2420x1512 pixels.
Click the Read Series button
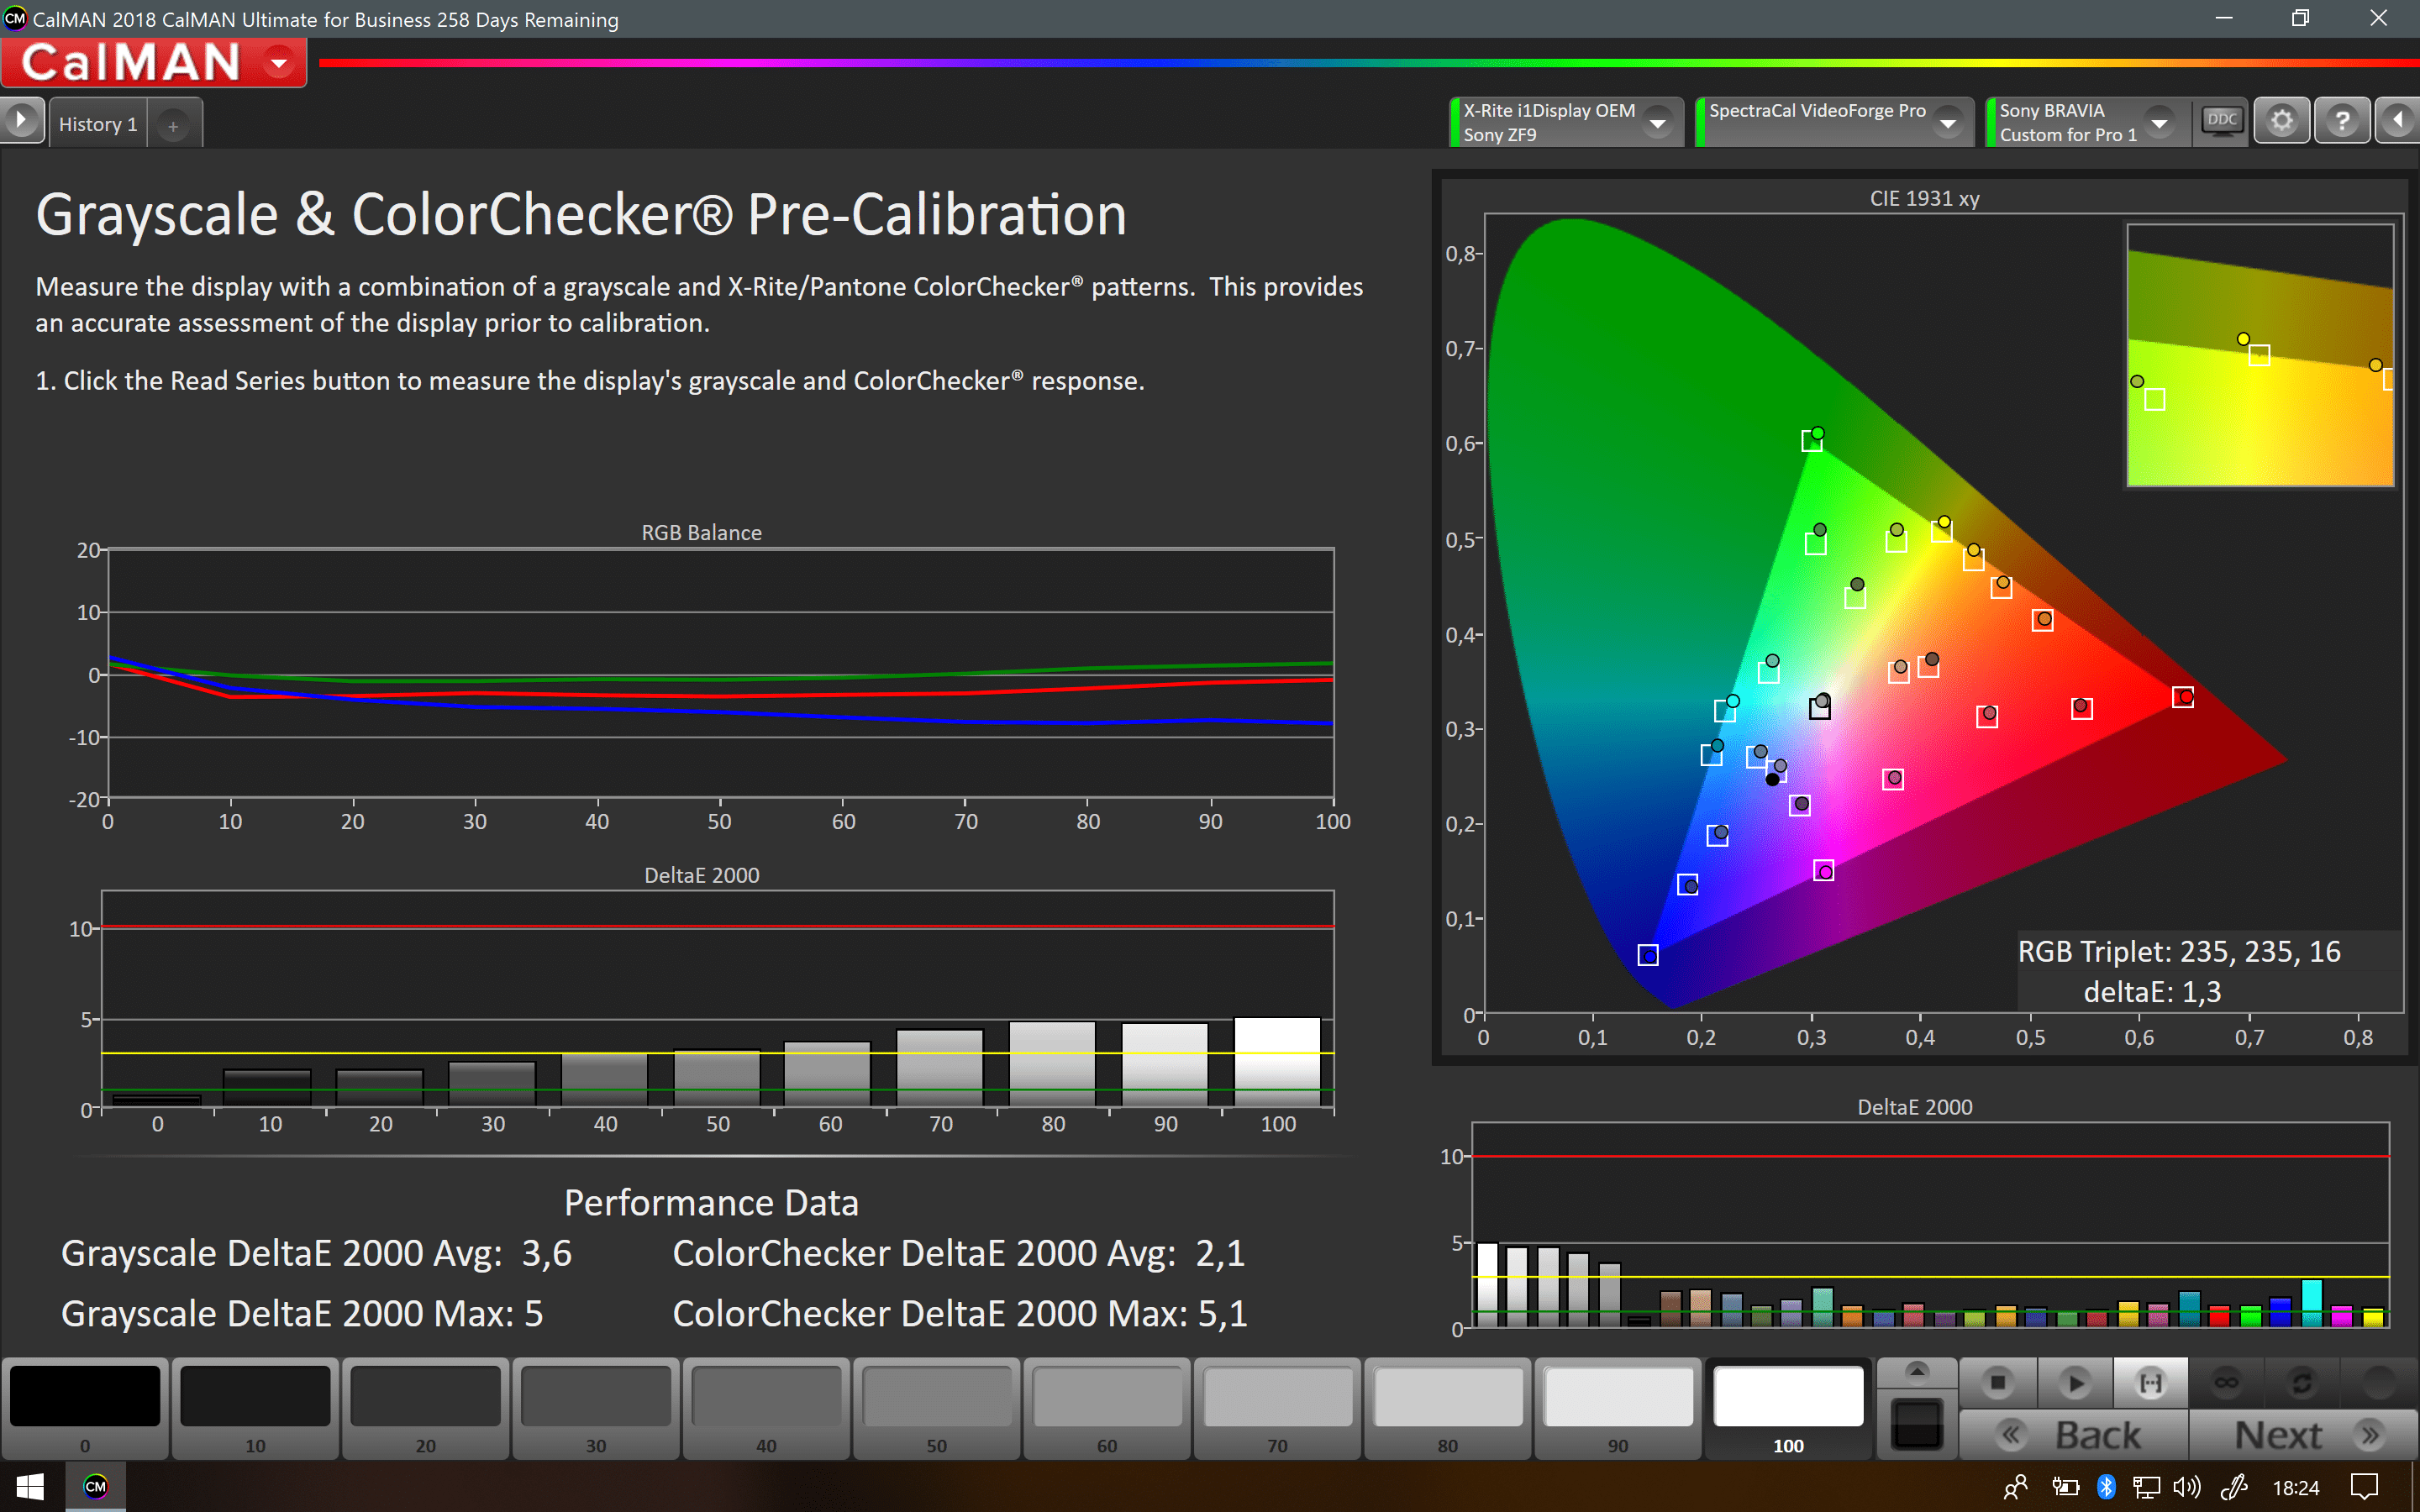(x=2150, y=1383)
